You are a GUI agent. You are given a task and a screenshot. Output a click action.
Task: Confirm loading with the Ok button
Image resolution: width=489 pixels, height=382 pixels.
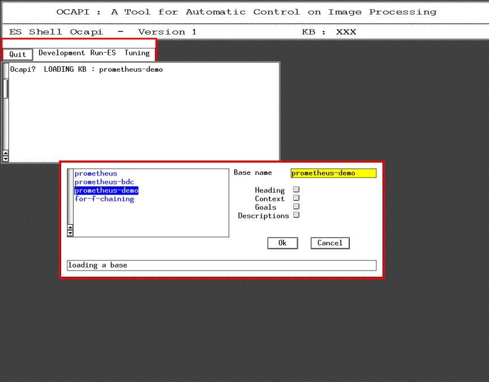click(282, 243)
